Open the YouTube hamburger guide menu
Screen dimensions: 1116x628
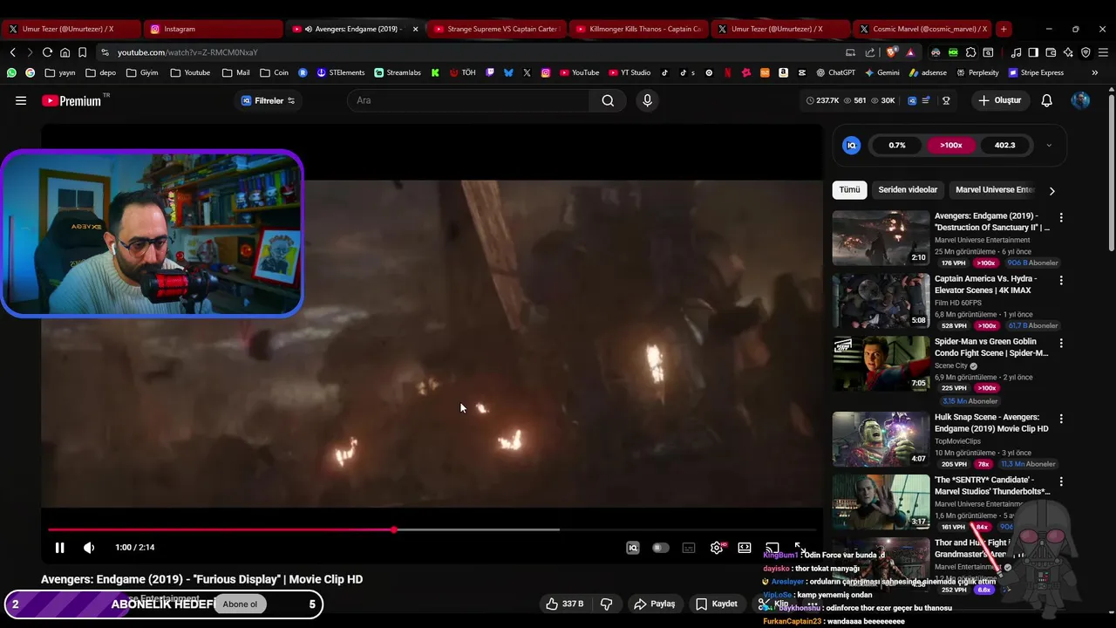[21, 100]
